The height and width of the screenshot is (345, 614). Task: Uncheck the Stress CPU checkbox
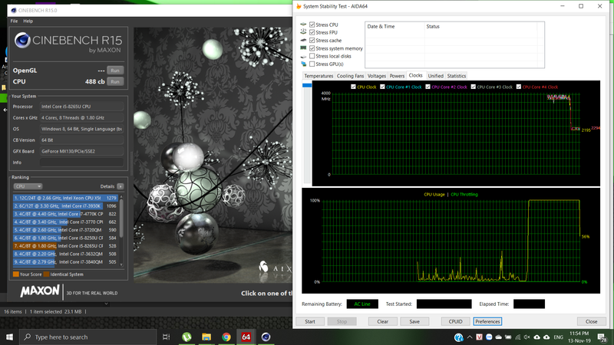(312, 25)
